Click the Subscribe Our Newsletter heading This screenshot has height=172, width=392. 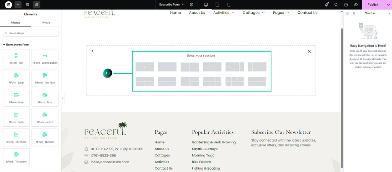coord(281,132)
